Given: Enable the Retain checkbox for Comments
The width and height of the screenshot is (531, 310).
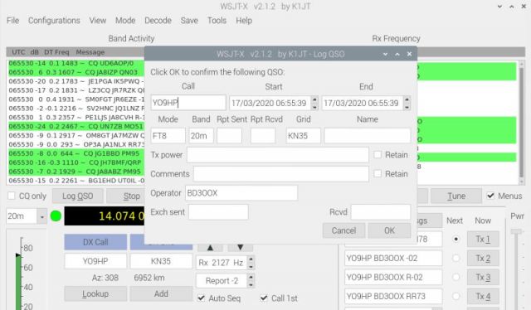Looking at the screenshot, I should click(x=378, y=173).
